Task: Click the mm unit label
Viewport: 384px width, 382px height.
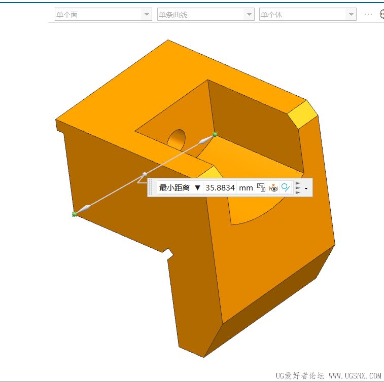Action: coord(246,188)
